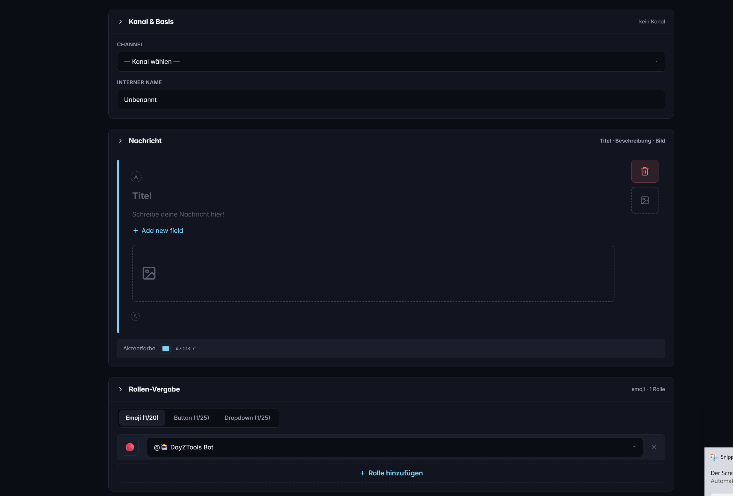Select the Emoji (1/20) tab

[142, 418]
